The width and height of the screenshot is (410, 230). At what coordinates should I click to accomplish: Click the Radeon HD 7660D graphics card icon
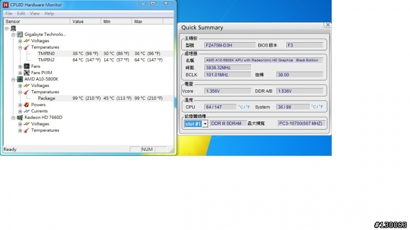[x=20, y=118]
